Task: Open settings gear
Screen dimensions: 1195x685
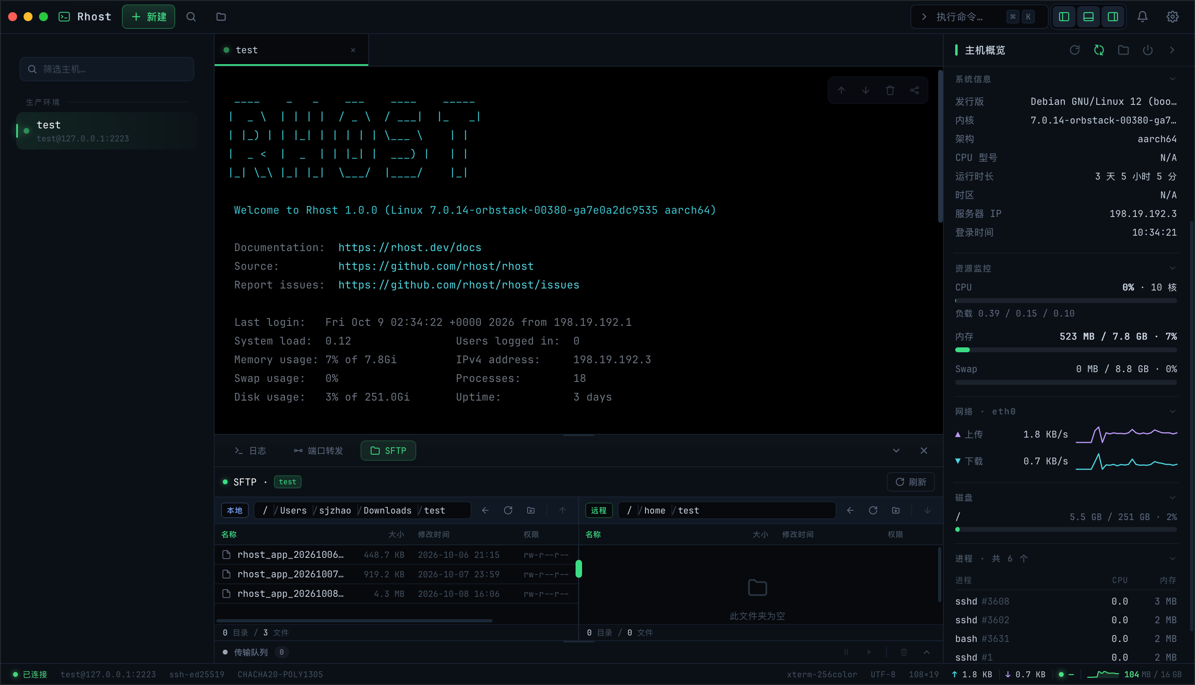Action: pyautogui.click(x=1172, y=17)
